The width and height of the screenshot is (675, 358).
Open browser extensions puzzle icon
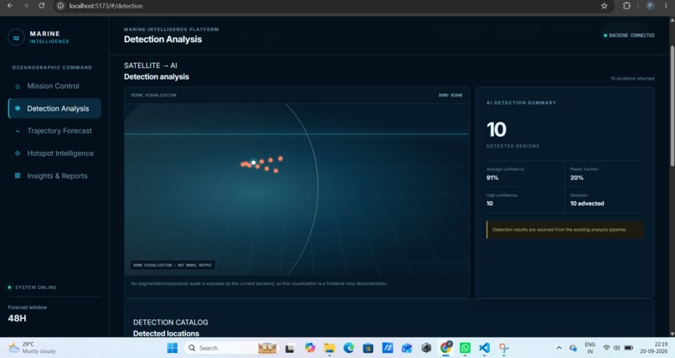[x=626, y=6]
